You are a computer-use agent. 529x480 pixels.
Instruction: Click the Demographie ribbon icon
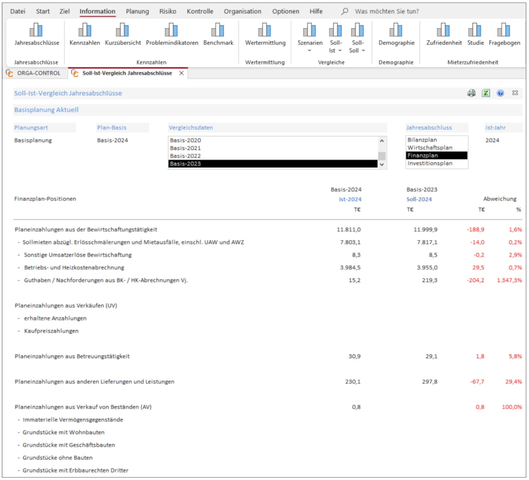[396, 30]
